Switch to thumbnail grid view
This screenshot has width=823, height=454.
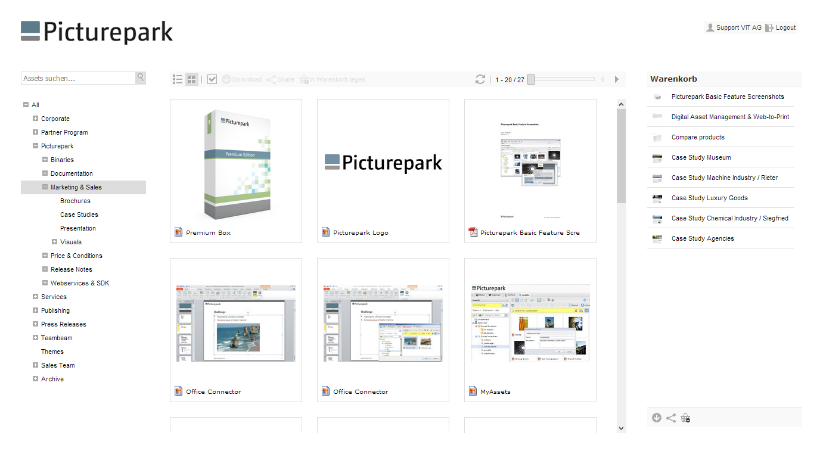192,79
